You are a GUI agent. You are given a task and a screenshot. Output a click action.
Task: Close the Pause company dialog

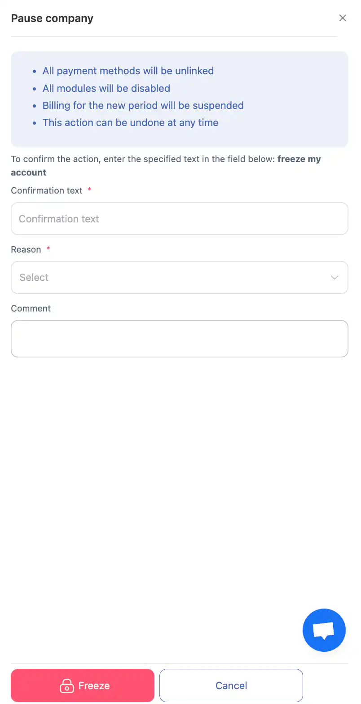coord(343,18)
